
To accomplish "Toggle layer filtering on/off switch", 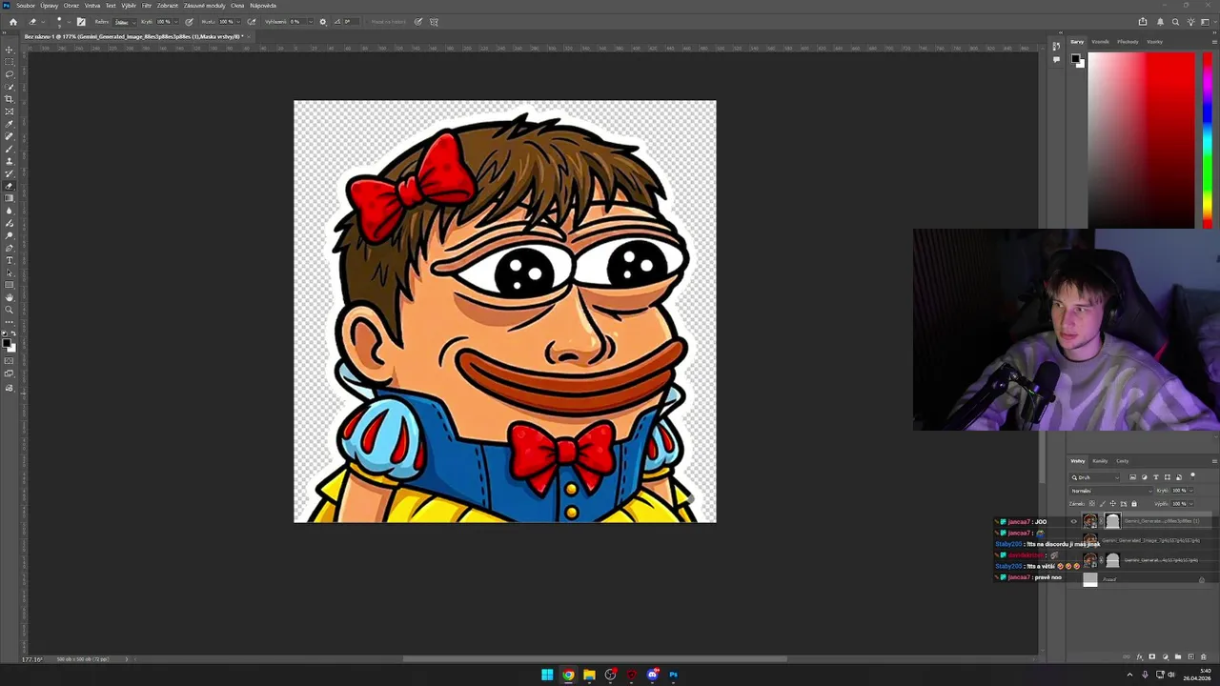I will 1192,475.
